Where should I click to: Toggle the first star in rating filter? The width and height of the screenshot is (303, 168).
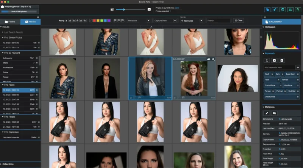70,20
